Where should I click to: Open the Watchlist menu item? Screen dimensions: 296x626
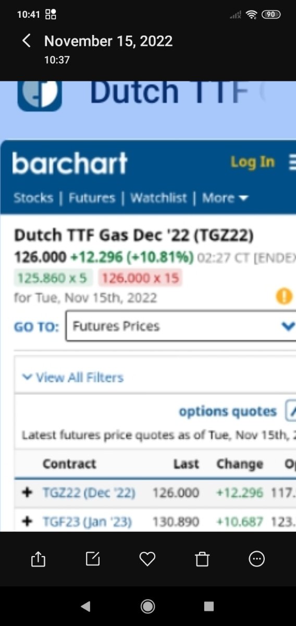(158, 198)
